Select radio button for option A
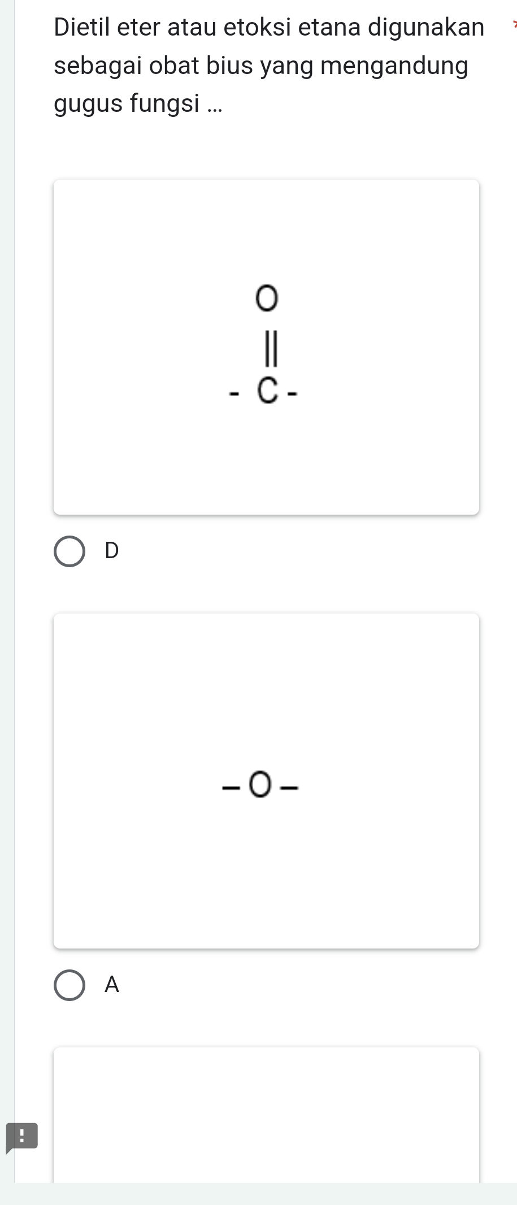The image size is (517, 1205). coord(69,985)
